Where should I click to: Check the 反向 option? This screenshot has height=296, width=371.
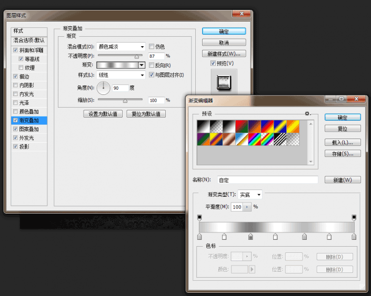[152, 65]
